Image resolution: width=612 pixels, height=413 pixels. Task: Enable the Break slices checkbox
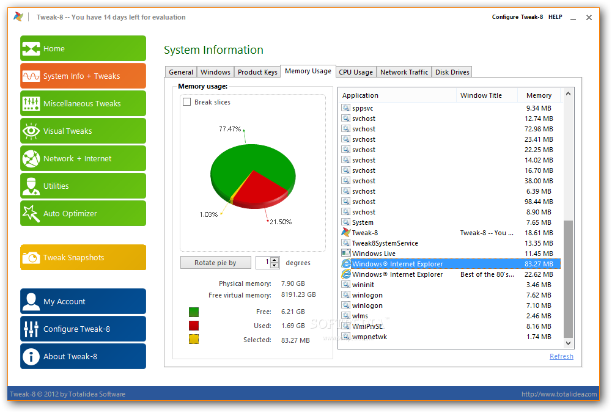point(187,102)
